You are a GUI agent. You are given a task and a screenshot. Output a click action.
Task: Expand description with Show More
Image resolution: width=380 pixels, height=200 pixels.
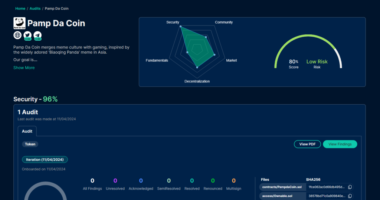coord(24,68)
